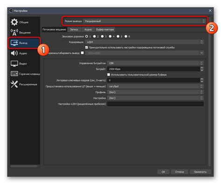The image size is (221, 184).
Task: Open the Аудио speaker icon
Action: pyautogui.click(x=14, y=53)
